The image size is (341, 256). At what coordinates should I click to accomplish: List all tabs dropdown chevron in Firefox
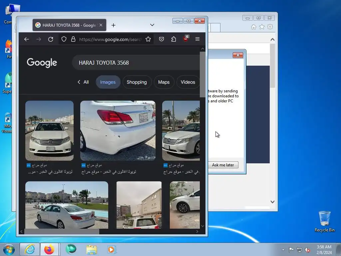(x=152, y=25)
